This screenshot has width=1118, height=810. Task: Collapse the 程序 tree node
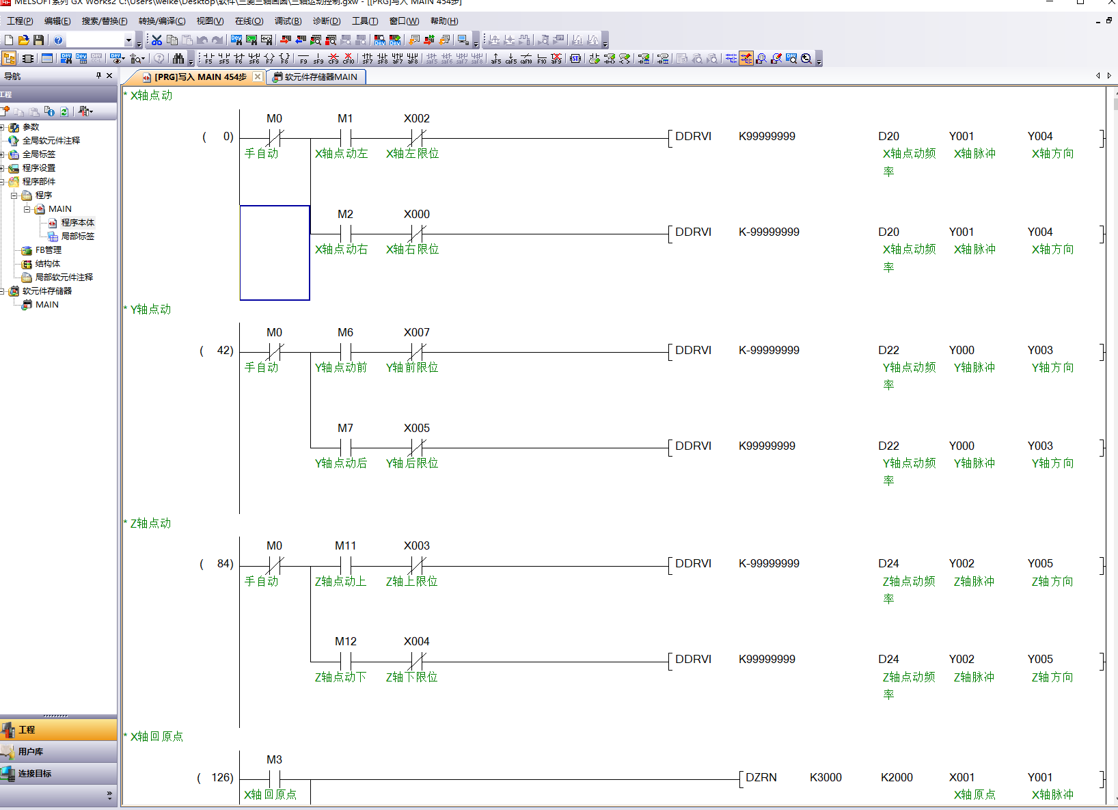[14, 195]
